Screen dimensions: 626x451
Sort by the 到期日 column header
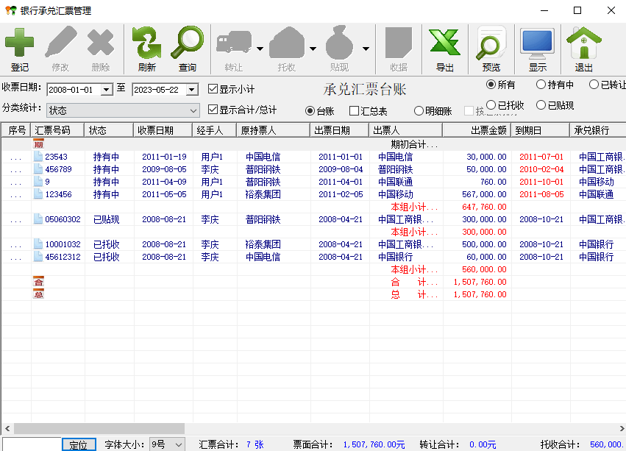coord(540,130)
